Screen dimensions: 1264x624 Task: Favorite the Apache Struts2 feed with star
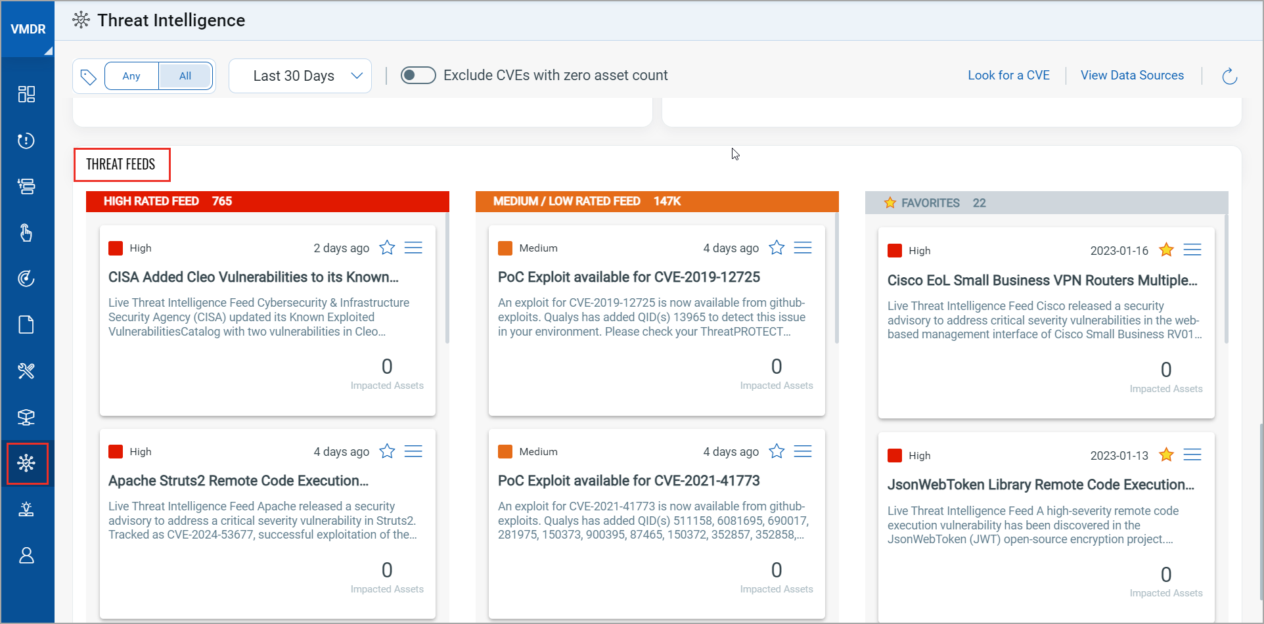point(387,451)
